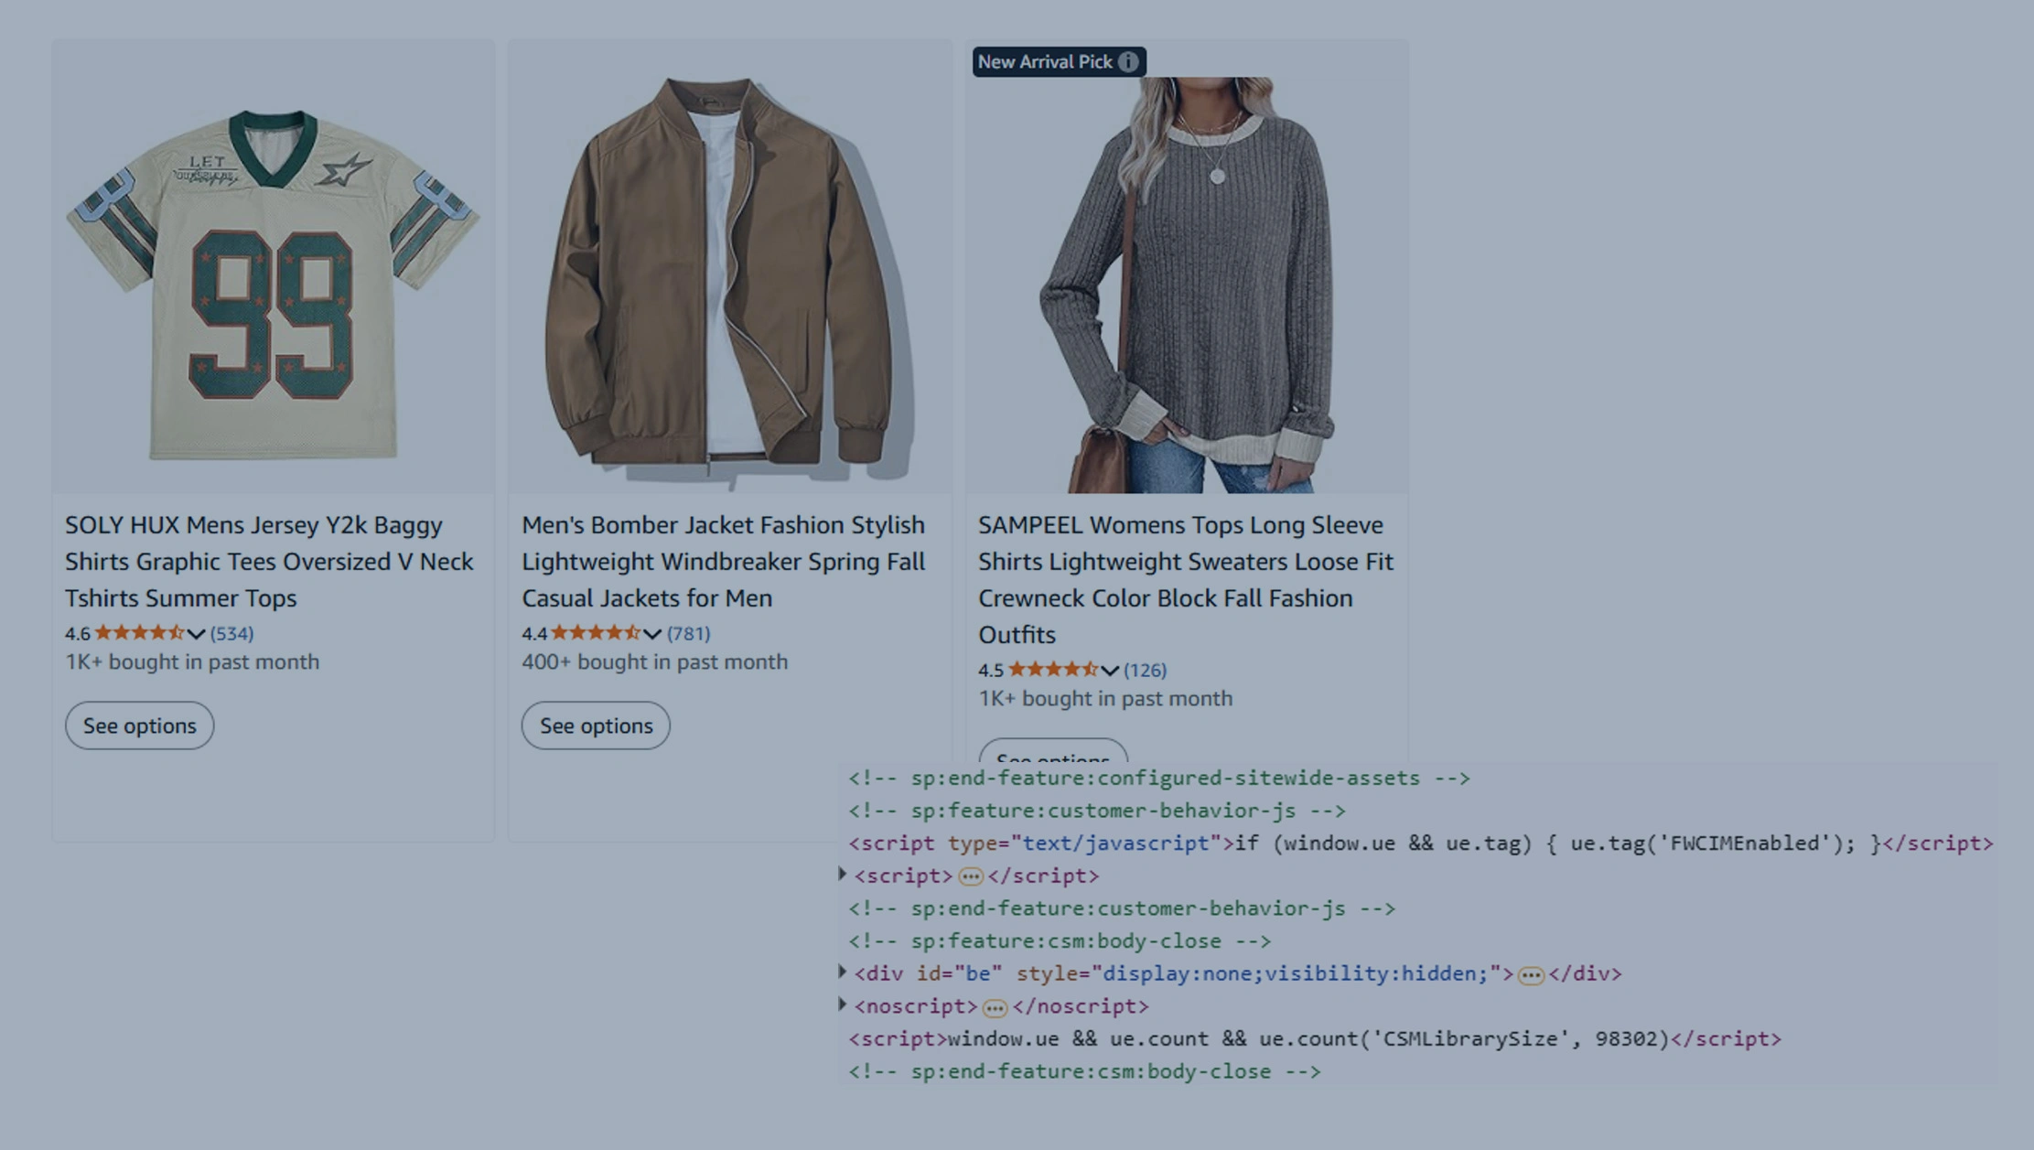Viewport: 2034px width, 1150px height.
Task: Click the New Arrival Pick info icon
Action: click(1128, 62)
